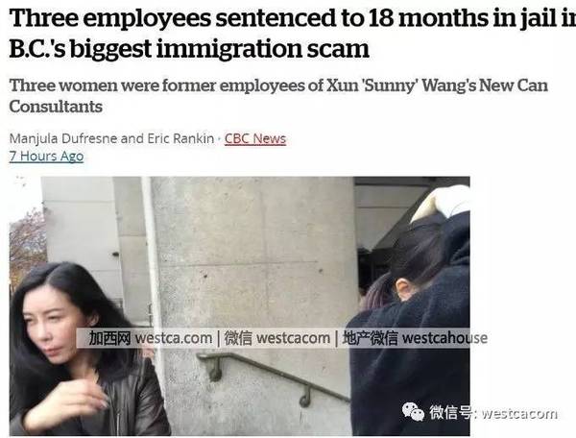Click the "地产微信 westcahouse" watermark text
This screenshot has height=438, width=576.
[x=415, y=338]
